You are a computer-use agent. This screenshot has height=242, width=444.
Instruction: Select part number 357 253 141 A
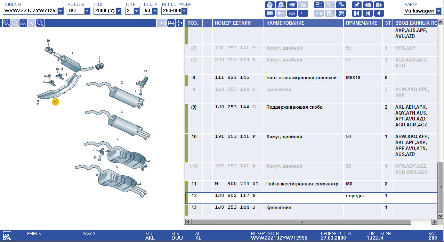point(235,166)
